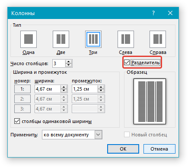Increase column 2 ширина with up arrow

[64, 97]
